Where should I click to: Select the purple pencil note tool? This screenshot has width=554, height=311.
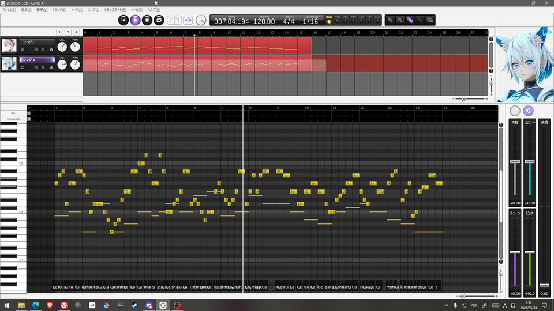point(410,21)
